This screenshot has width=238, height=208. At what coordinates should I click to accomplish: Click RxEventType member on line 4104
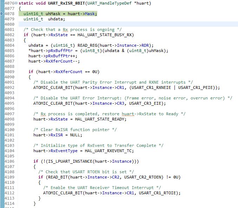64,151
